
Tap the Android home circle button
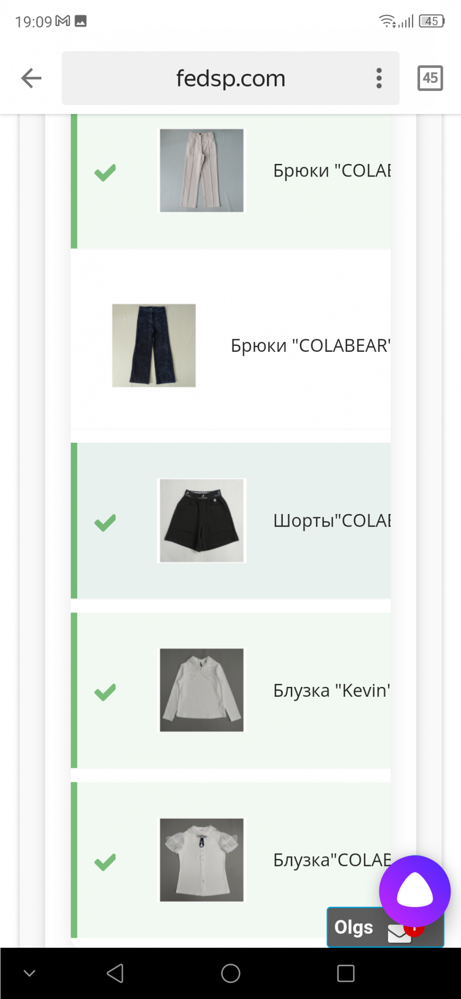[230, 973]
